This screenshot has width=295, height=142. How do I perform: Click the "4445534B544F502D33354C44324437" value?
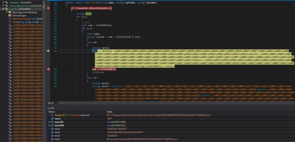[125, 132]
